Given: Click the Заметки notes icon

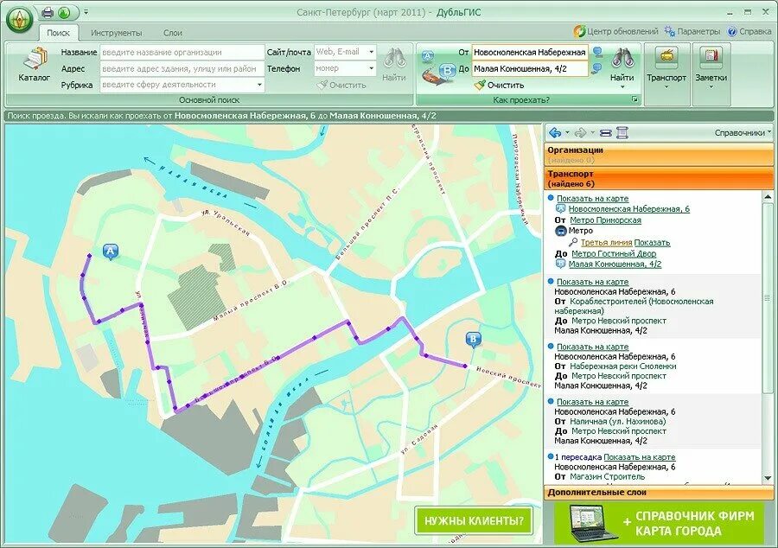Looking at the screenshot, I should point(711,58).
